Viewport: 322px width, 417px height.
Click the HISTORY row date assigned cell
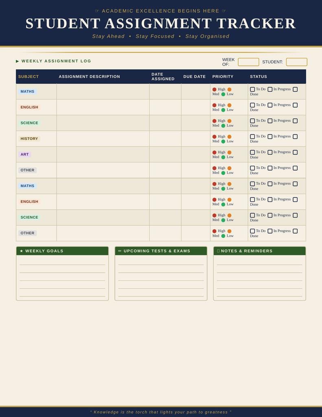pos(165,138)
